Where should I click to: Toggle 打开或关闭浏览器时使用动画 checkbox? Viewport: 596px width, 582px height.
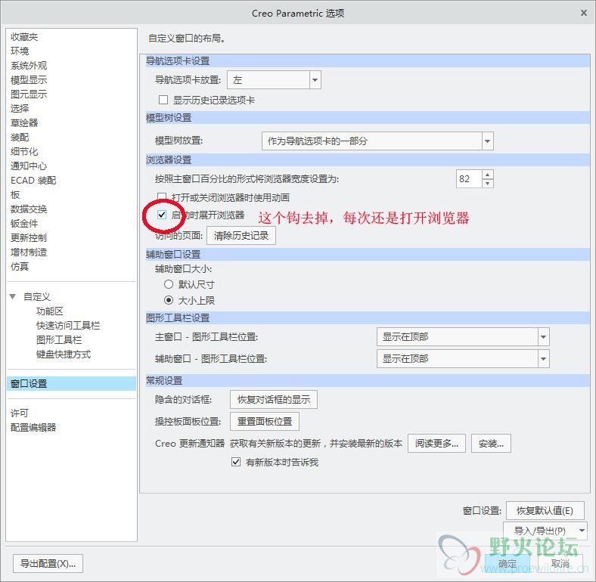[162, 197]
